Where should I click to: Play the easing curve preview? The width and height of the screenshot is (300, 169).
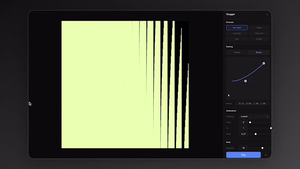click(x=229, y=95)
